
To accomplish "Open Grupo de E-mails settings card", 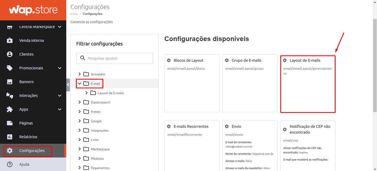I will click(250, 83).
